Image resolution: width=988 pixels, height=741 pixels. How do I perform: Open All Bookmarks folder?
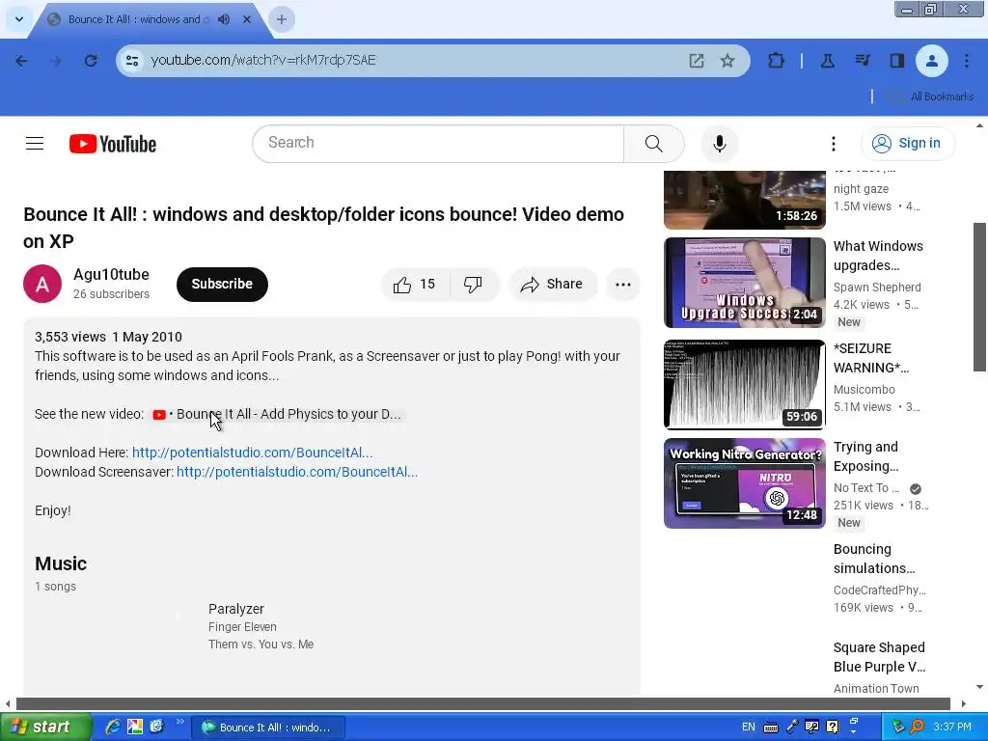point(930,96)
